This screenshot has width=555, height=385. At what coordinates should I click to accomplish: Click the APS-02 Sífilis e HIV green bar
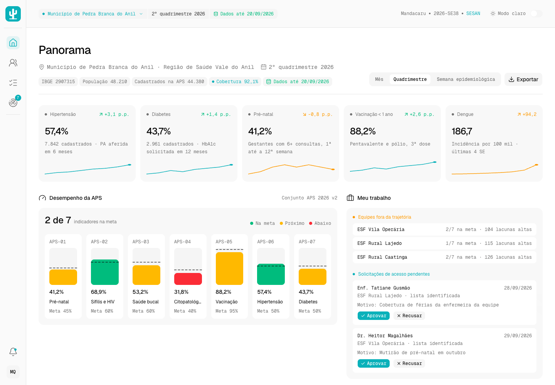105,272
